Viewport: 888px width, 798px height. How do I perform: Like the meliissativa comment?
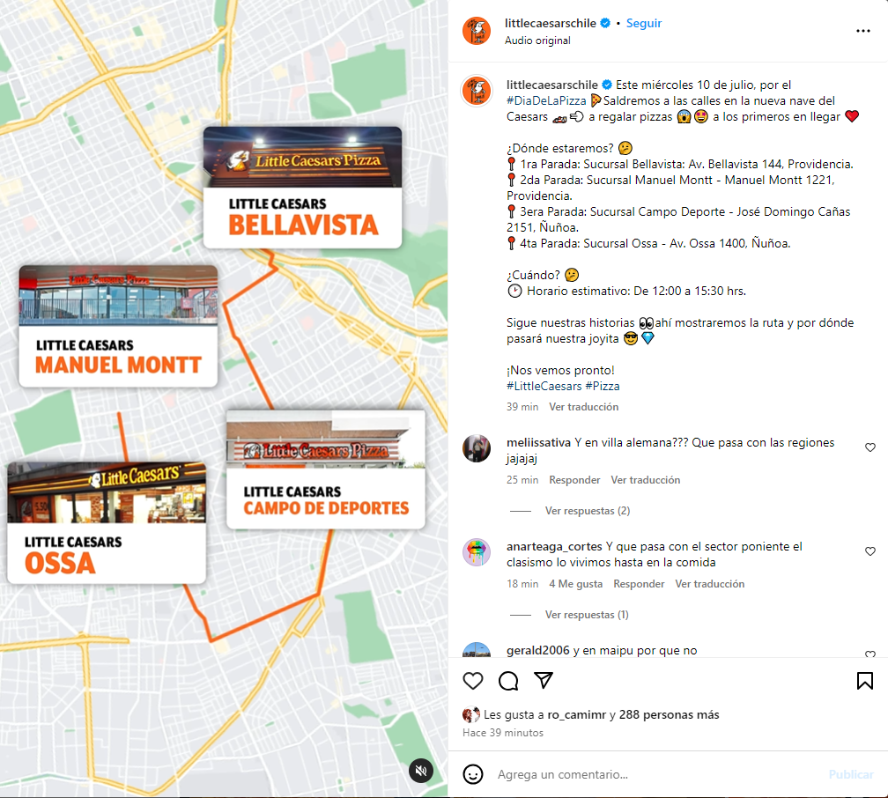click(x=870, y=447)
